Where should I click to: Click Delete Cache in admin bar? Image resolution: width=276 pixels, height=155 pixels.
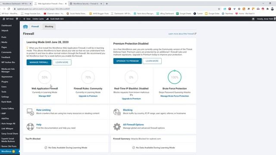point(38,19)
